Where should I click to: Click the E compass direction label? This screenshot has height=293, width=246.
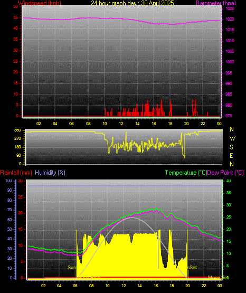(x=231, y=155)
